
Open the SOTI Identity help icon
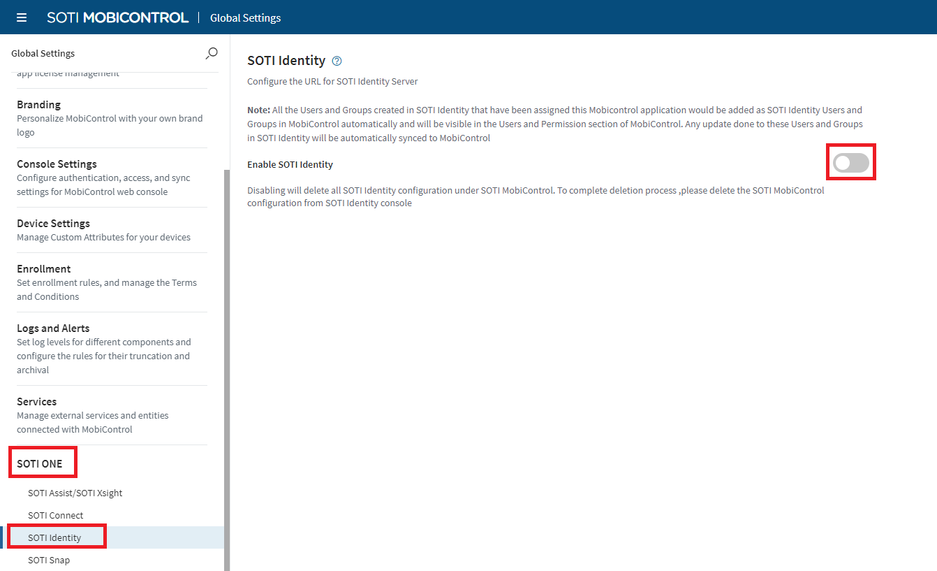(337, 61)
